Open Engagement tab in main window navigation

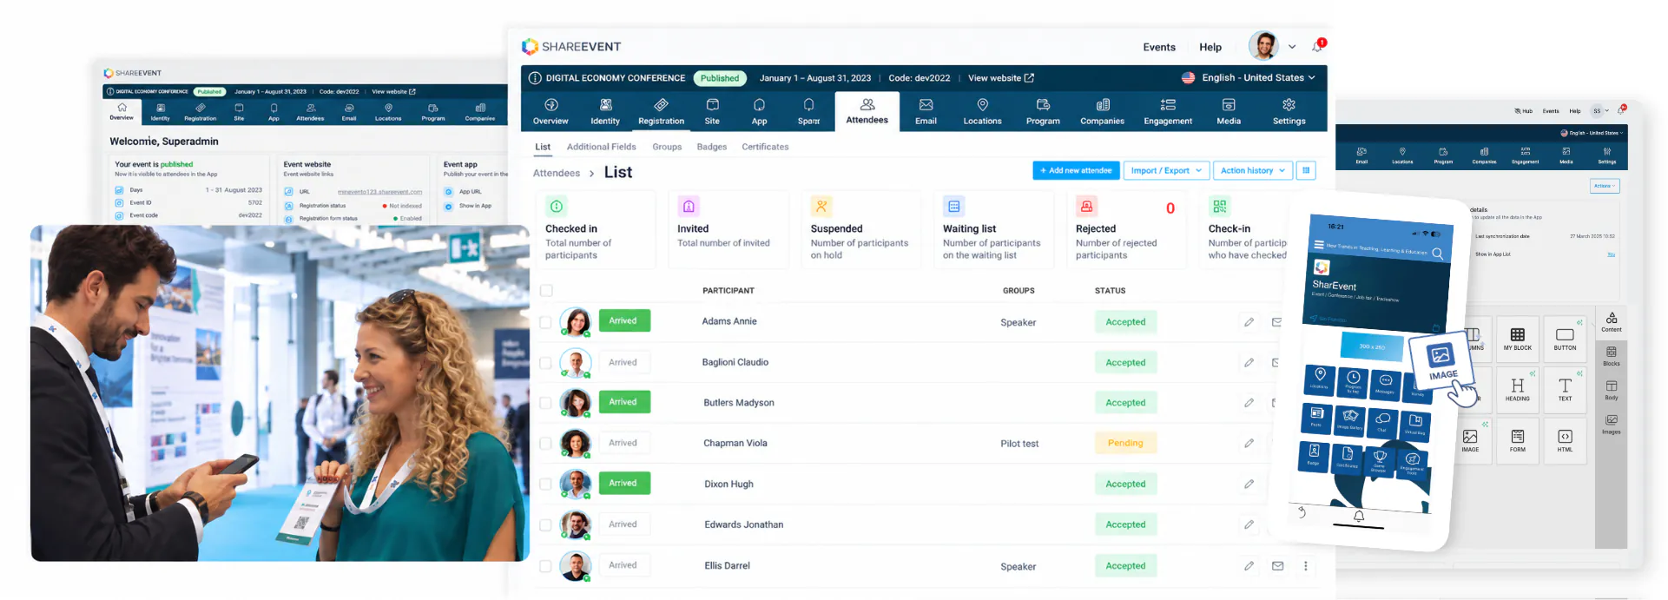[1168, 111]
